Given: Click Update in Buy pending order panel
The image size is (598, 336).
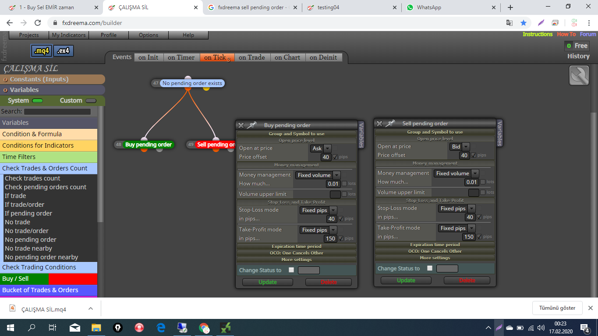Looking at the screenshot, I should tap(268, 282).
